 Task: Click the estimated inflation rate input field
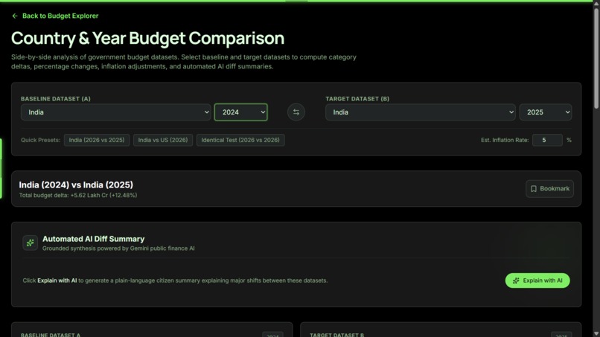point(547,140)
